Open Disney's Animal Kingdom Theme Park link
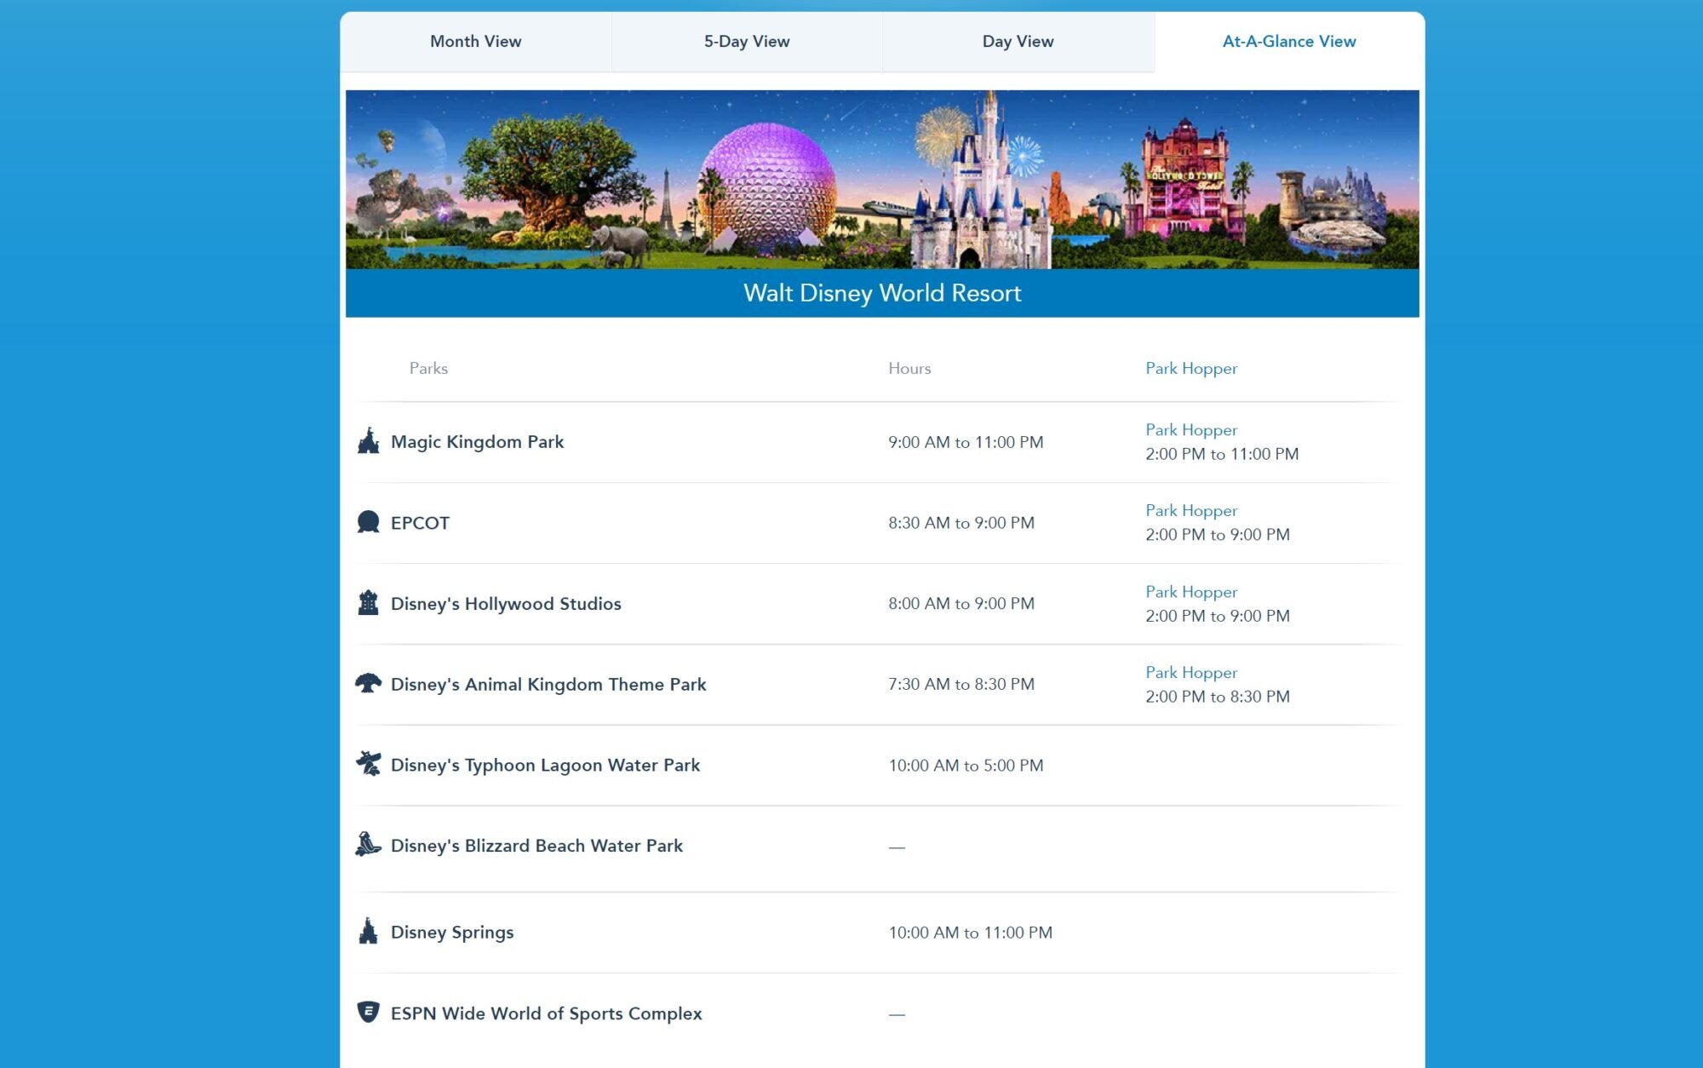This screenshot has height=1068, width=1703. pyautogui.click(x=548, y=685)
